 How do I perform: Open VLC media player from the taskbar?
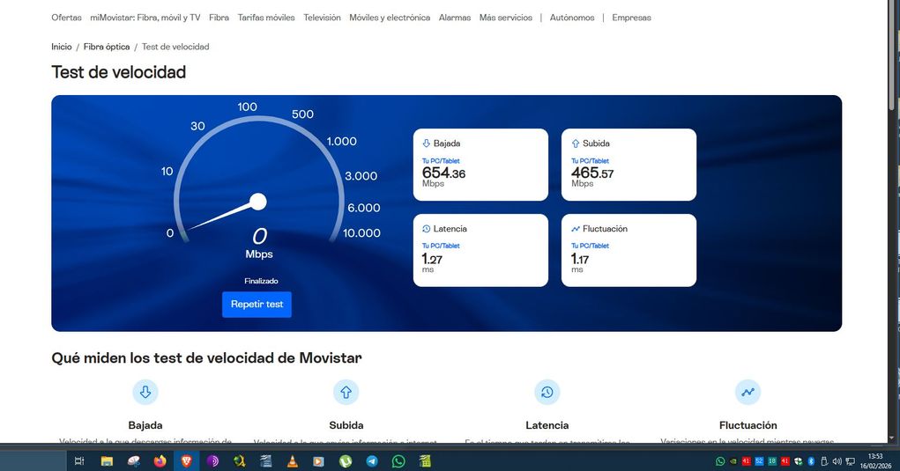click(x=292, y=460)
